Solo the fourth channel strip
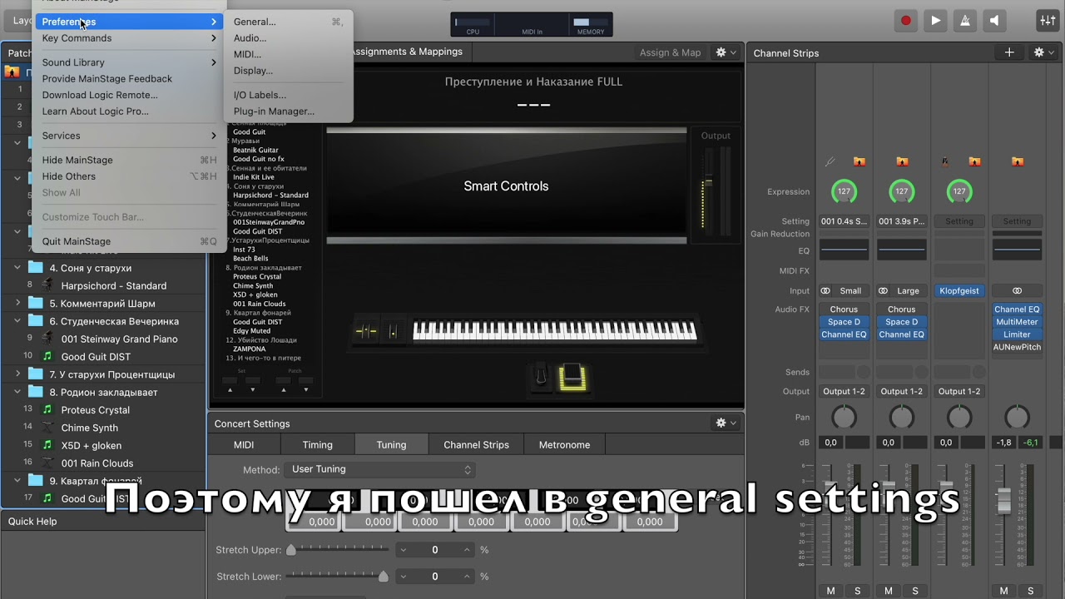Viewport: 1065px width, 599px height. (x=1030, y=591)
